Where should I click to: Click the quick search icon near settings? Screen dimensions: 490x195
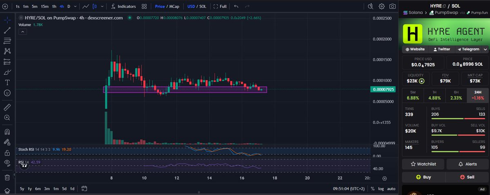pyautogui.click(x=371, y=6)
